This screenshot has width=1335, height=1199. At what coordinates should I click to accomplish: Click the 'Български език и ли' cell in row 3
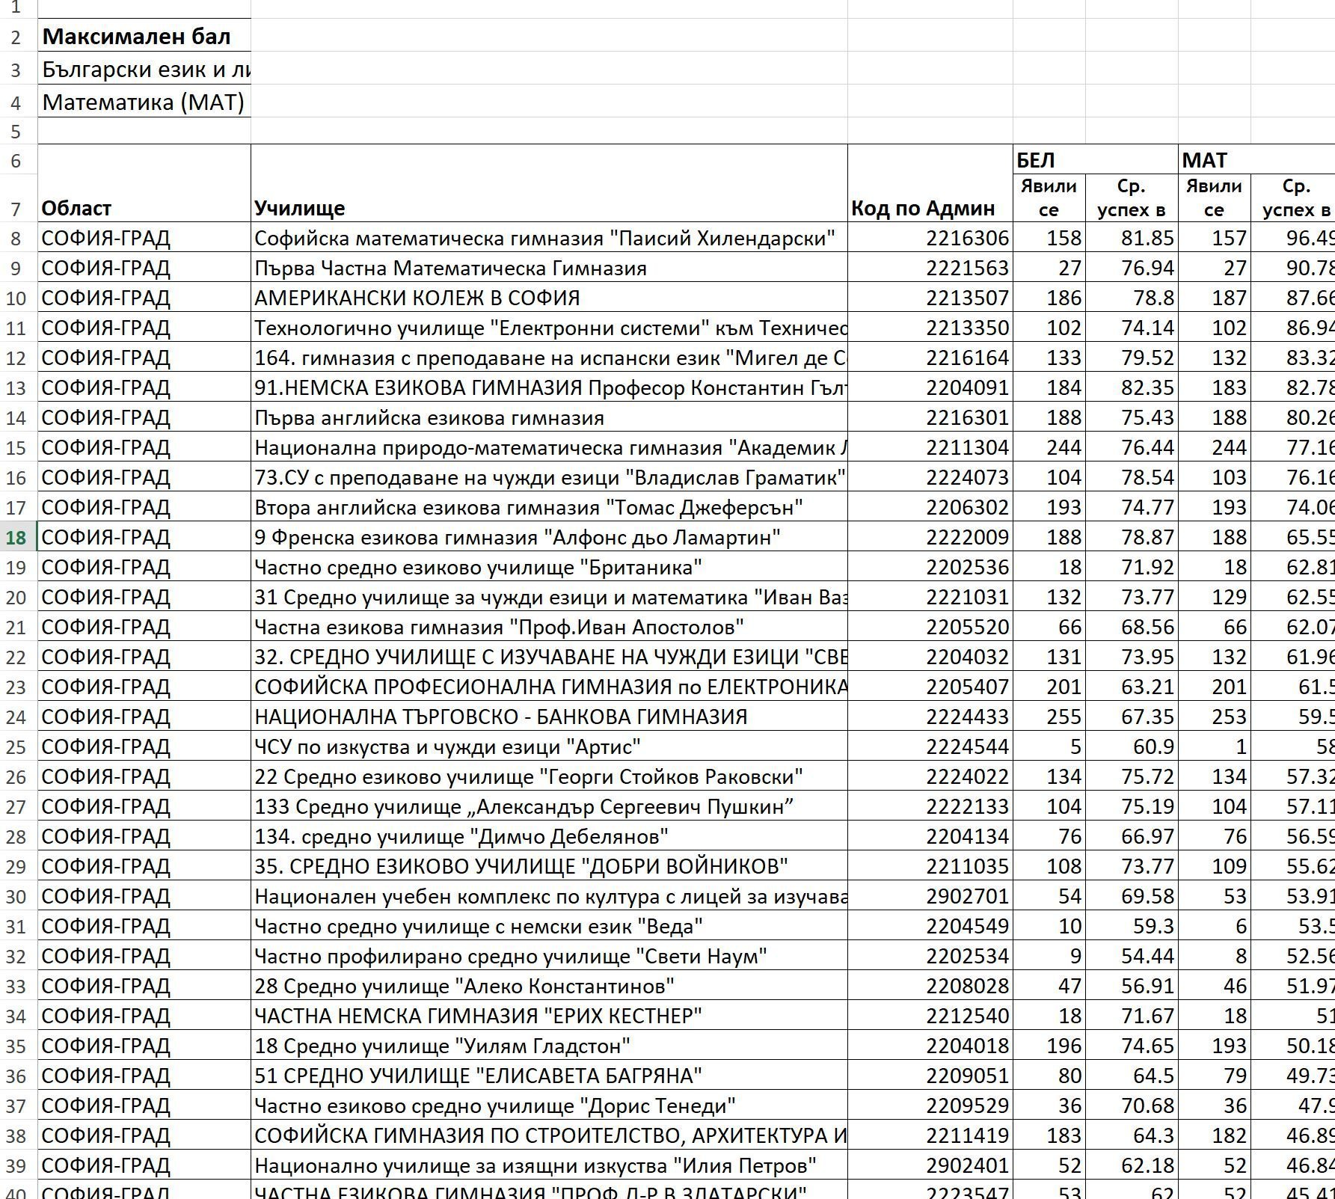pyautogui.click(x=144, y=68)
